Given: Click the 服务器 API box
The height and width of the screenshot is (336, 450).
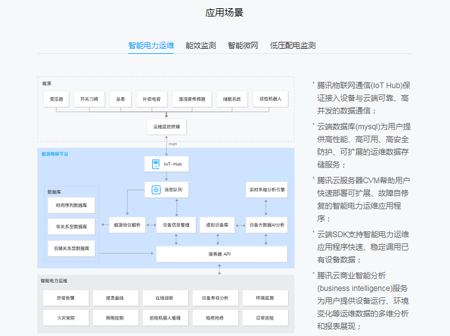Looking at the screenshot, I should [222, 254].
